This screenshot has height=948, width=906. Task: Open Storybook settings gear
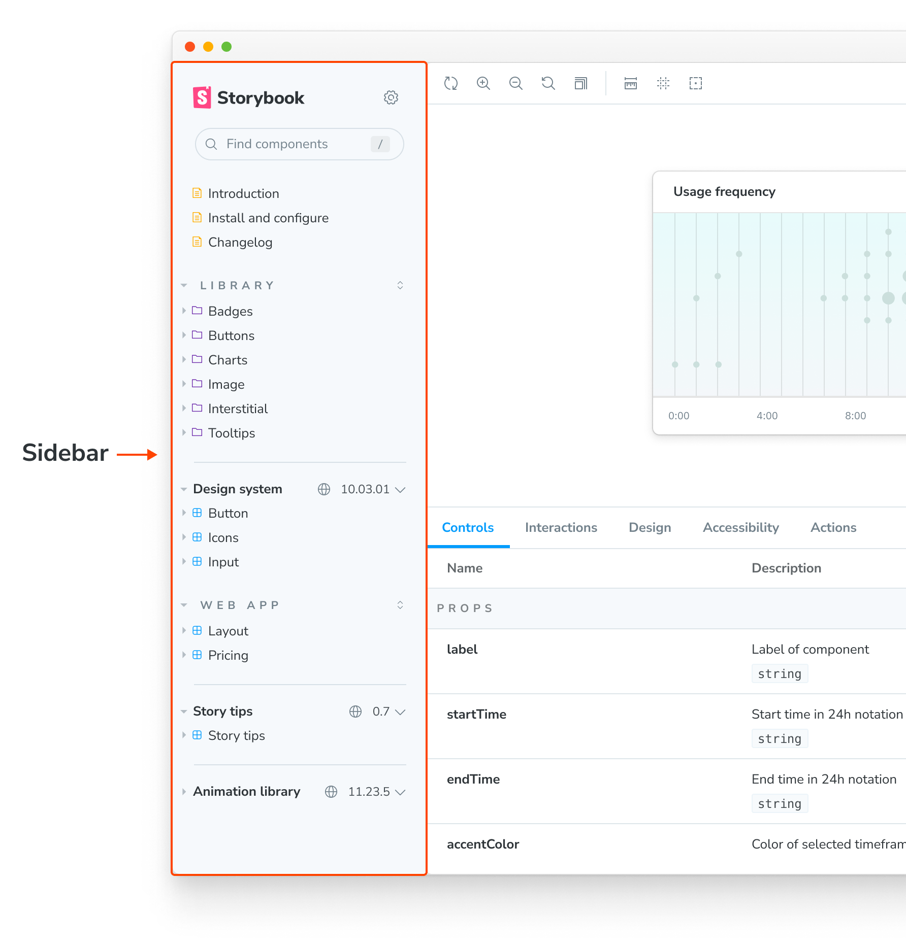[x=391, y=97]
